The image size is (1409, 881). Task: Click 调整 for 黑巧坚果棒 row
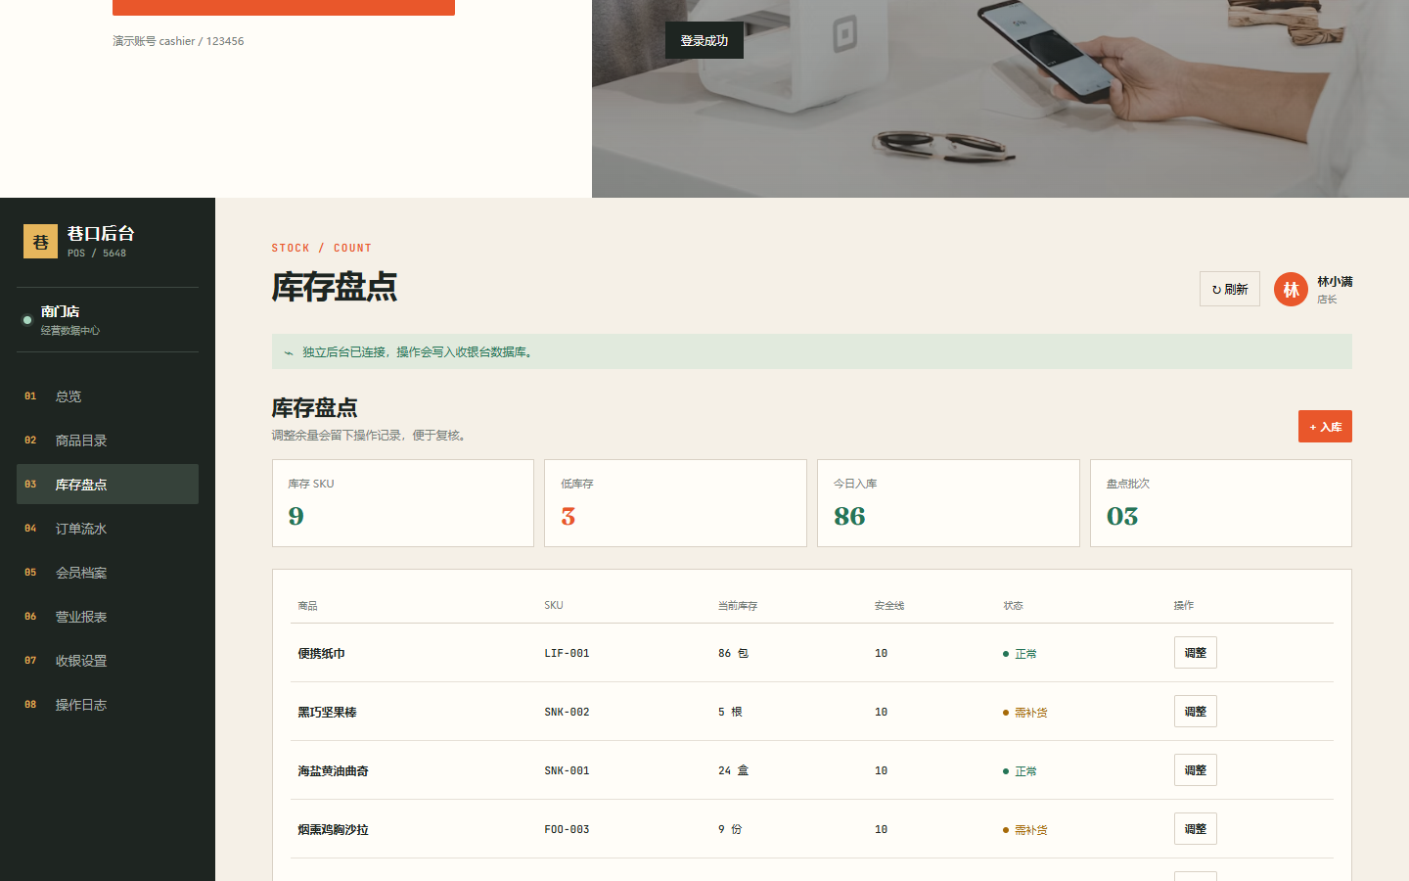point(1195,712)
